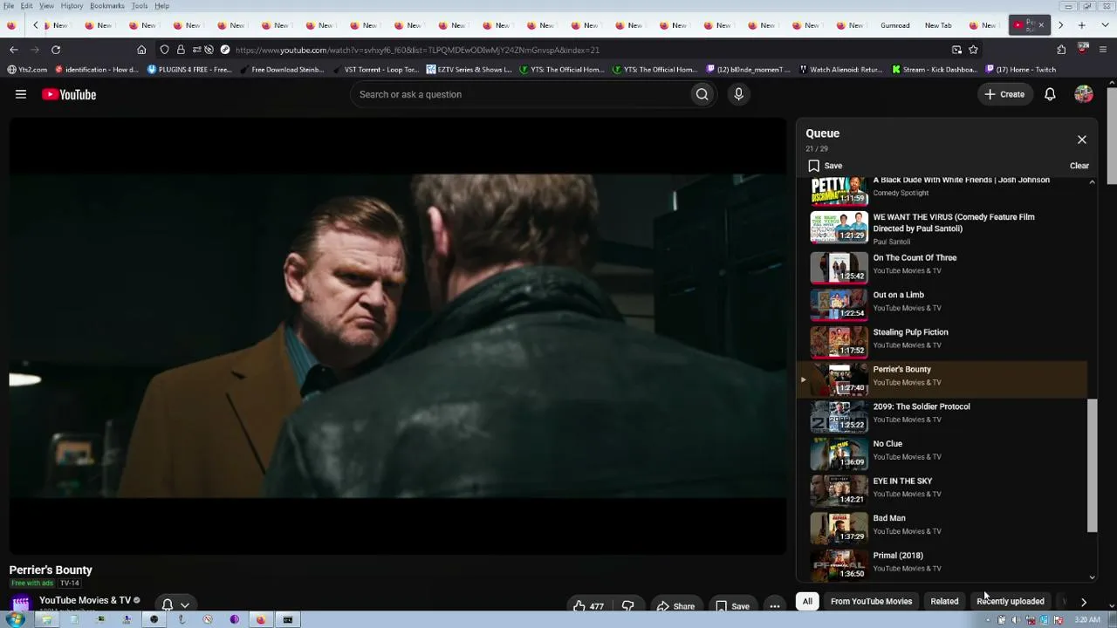This screenshot has height=628, width=1117.
Task: Open YouTube notifications bell
Action: tap(1050, 94)
